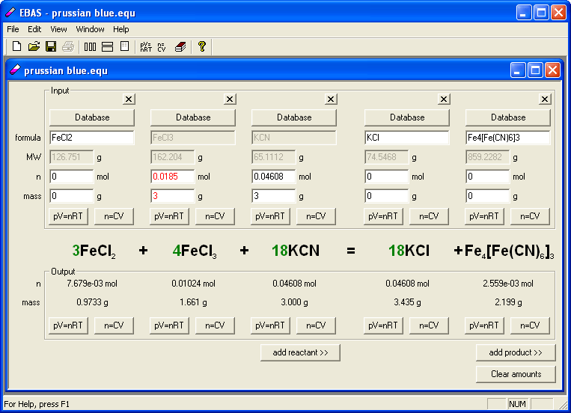Click the Print toolbar icon
Image resolution: width=571 pixels, height=413 pixels.
pyautogui.click(x=68, y=46)
